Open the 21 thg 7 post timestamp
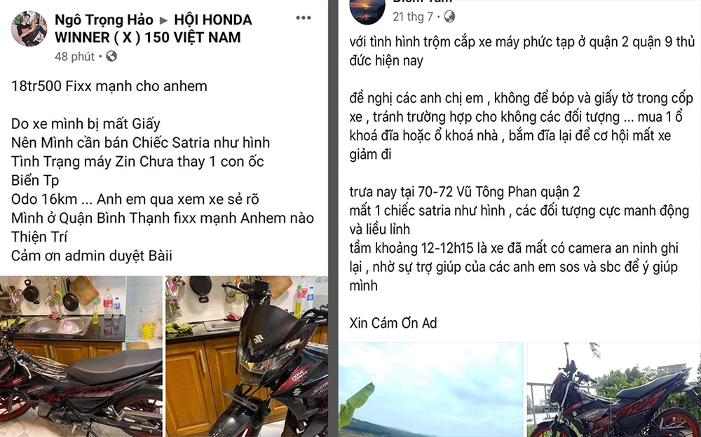The image size is (701, 437). (x=413, y=17)
